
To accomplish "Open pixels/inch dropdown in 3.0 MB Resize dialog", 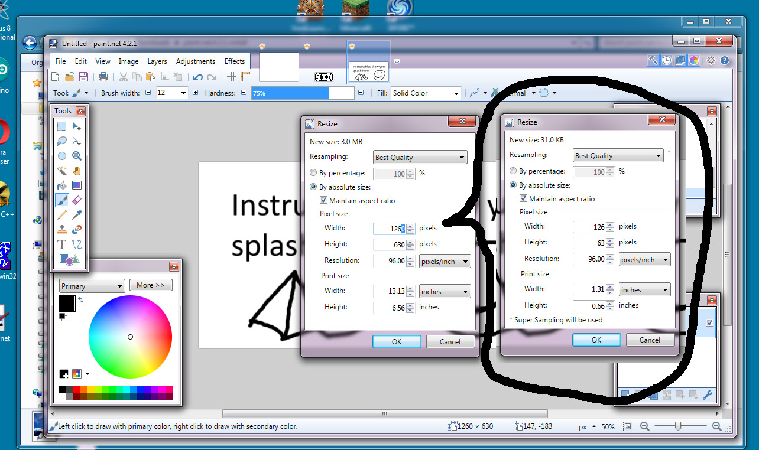I will [445, 261].
